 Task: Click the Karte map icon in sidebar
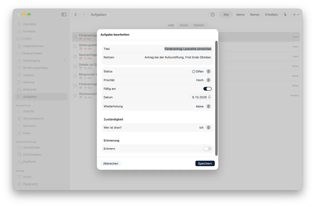point(19,133)
